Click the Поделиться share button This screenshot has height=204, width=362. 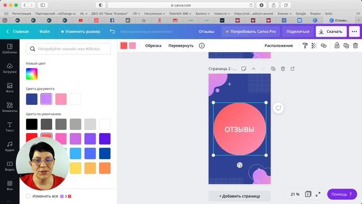pyautogui.click(x=298, y=32)
